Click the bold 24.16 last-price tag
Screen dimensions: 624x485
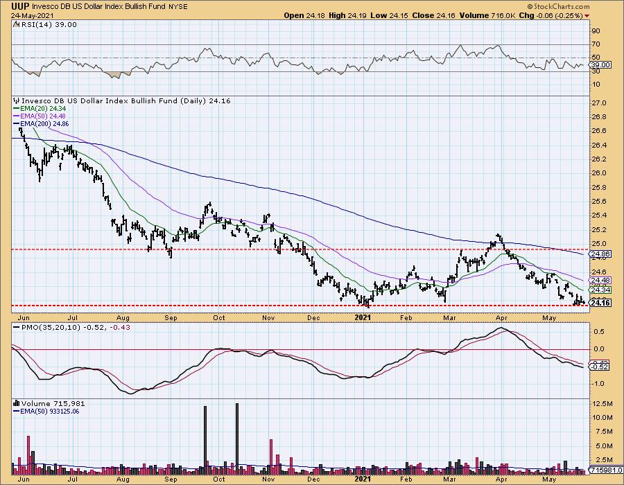pos(600,303)
